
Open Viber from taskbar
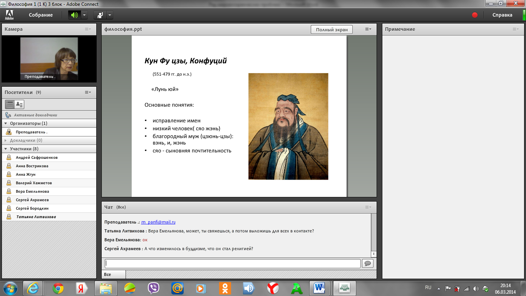tap(154, 288)
